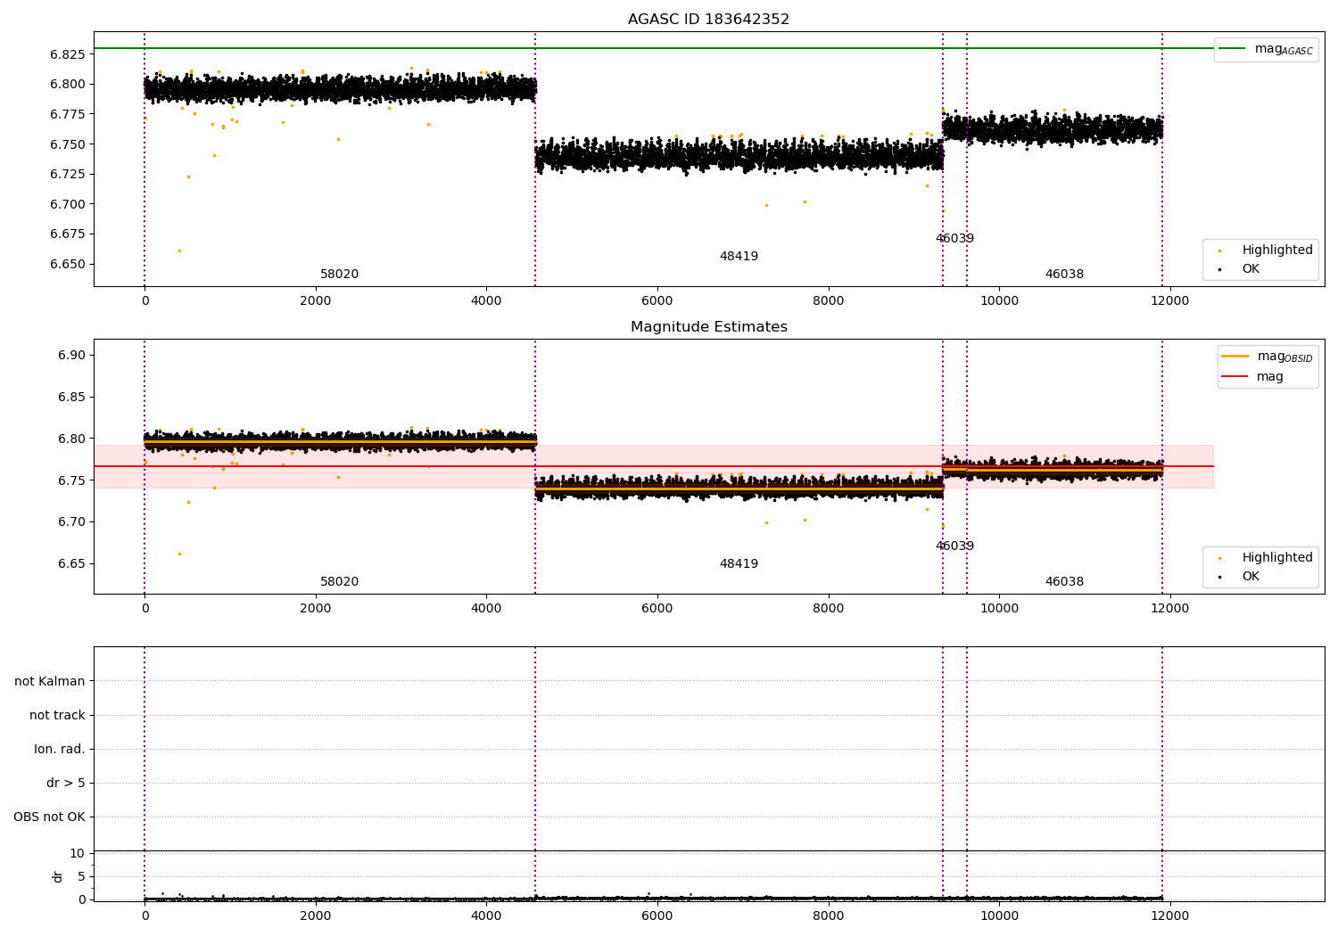Click obsid label 48419 in Magnitude Estimates plot
This screenshot has height=936, width=1338.
point(739,564)
